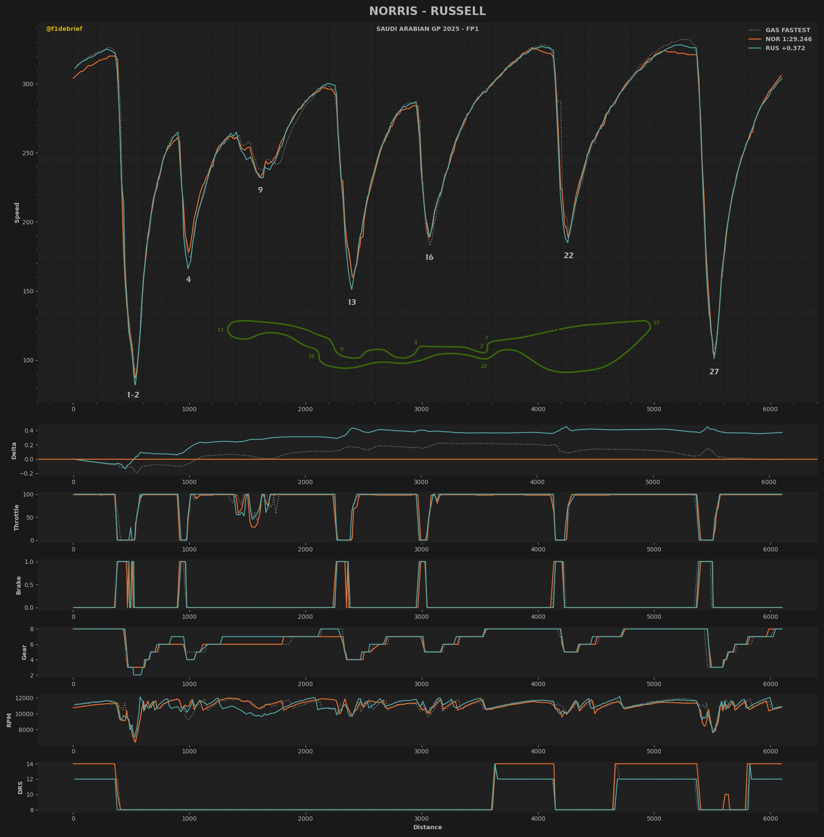Screen dimensions: 824x837
Task: Select the white turn "4" label on speed chart
Action: [x=188, y=280]
